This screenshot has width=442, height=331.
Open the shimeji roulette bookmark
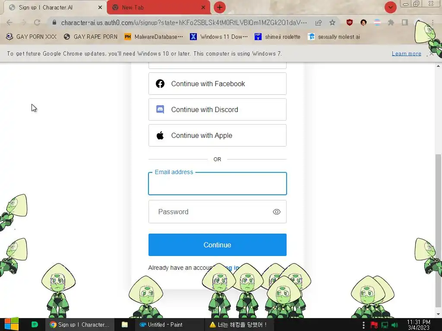pyautogui.click(x=278, y=37)
